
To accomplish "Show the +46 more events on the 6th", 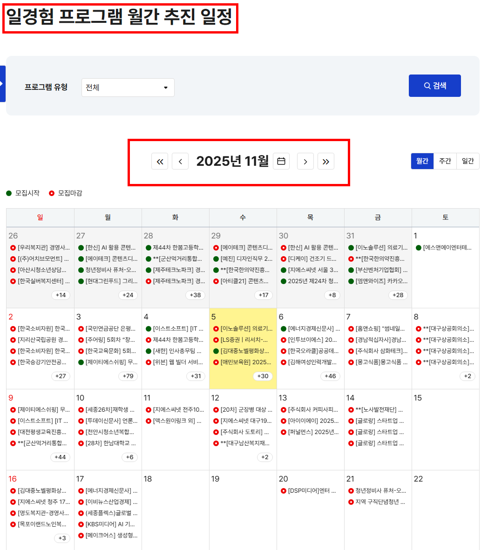I will click(330, 376).
